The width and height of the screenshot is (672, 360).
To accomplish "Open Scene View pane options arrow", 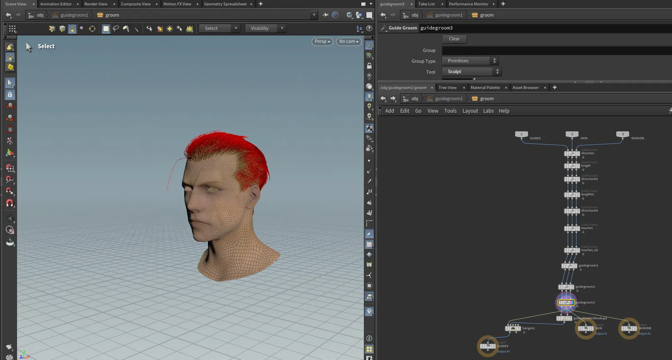I will click(x=371, y=4).
